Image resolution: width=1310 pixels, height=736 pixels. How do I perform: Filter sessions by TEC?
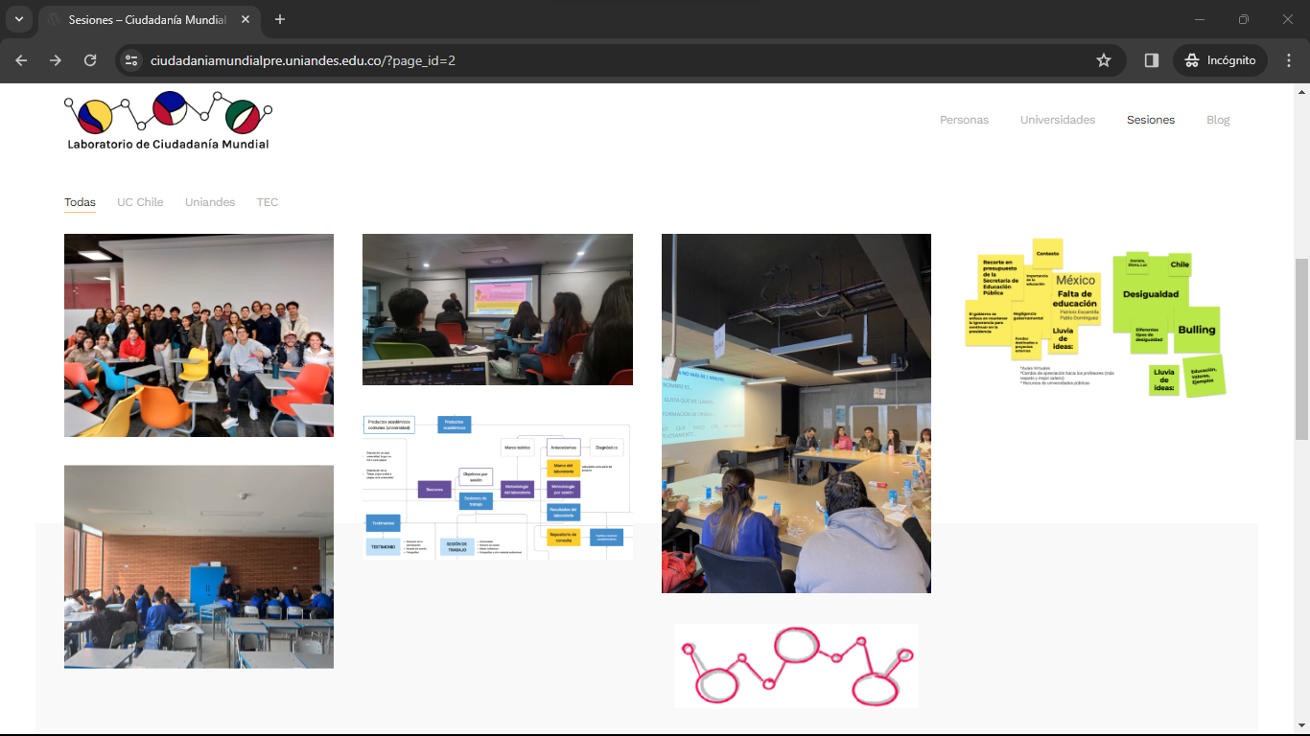pyautogui.click(x=268, y=202)
